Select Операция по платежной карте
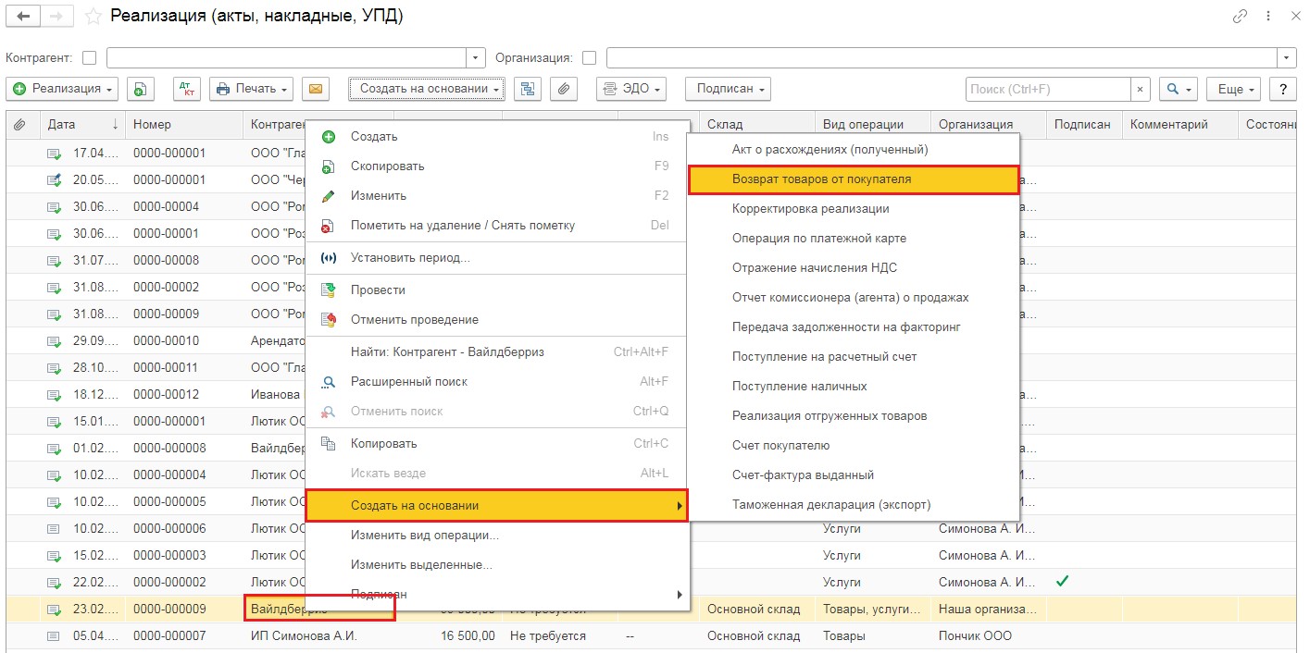 click(854, 239)
